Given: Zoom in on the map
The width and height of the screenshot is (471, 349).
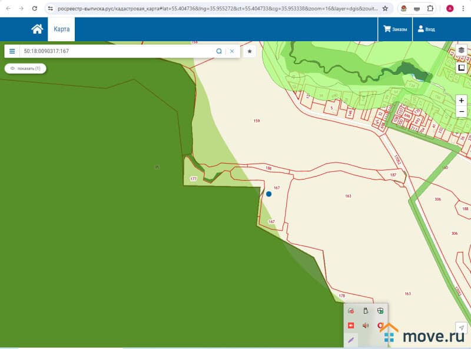Looking at the screenshot, I should [461, 101].
